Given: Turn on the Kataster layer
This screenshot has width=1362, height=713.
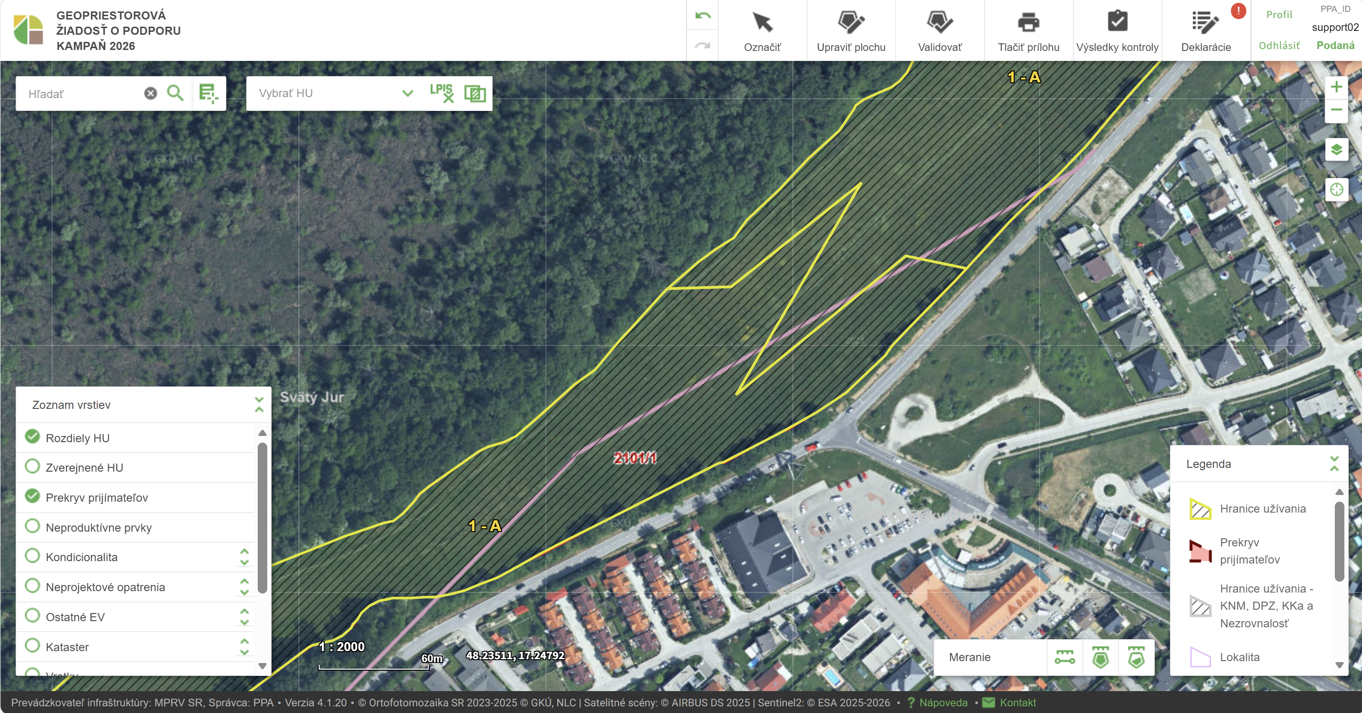Looking at the screenshot, I should [x=33, y=646].
